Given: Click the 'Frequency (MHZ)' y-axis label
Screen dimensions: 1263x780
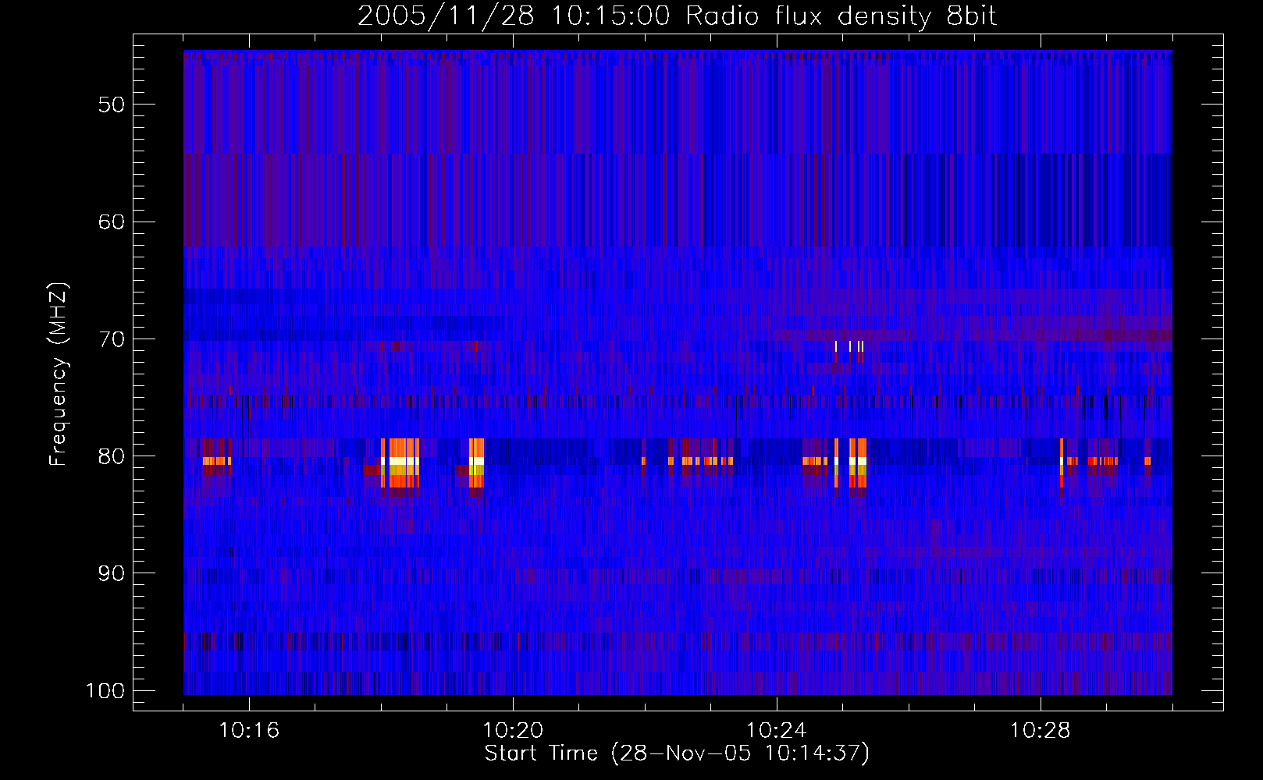Looking at the screenshot, I should (x=59, y=374).
